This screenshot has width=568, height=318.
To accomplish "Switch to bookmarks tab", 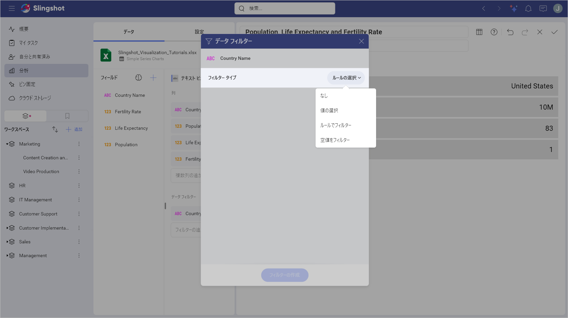I will [67, 116].
